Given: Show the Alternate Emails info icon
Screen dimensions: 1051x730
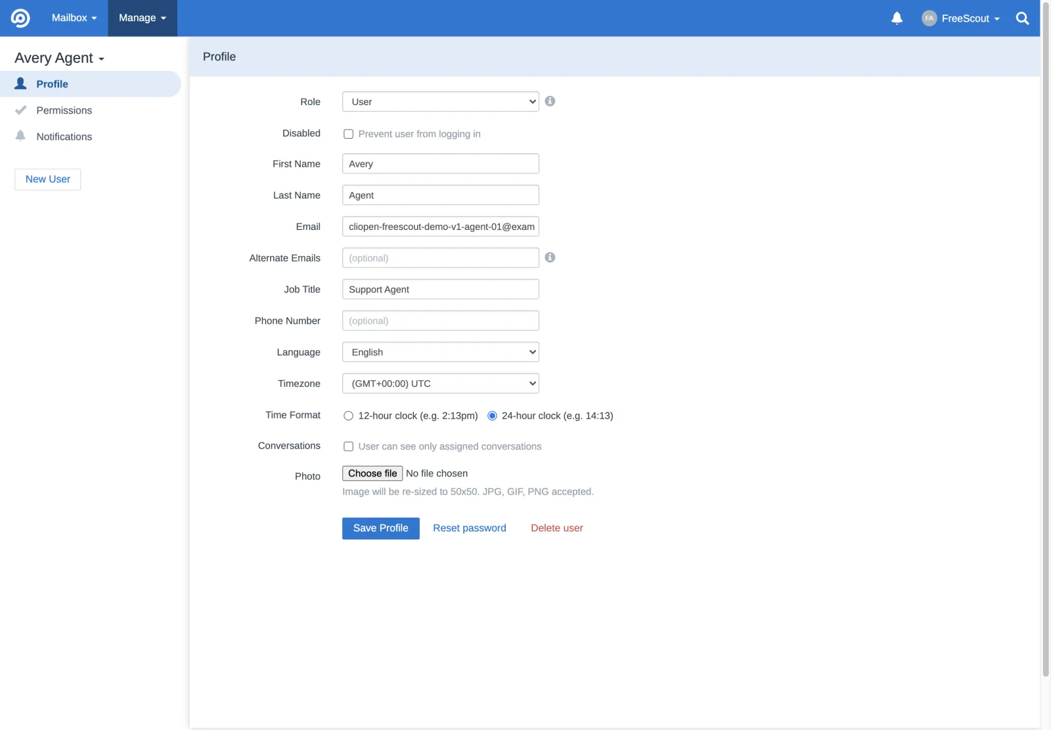Looking at the screenshot, I should [550, 258].
